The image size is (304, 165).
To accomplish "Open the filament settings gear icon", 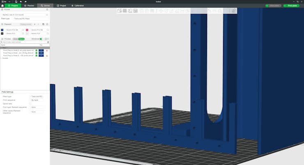I will pyautogui.click(x=47, y=24).
